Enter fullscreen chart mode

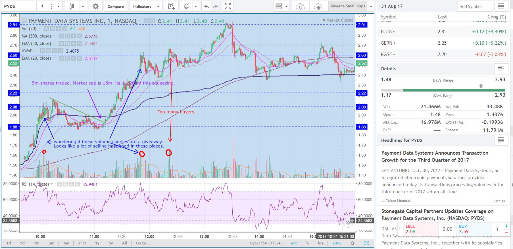click(x=228, y=6)
